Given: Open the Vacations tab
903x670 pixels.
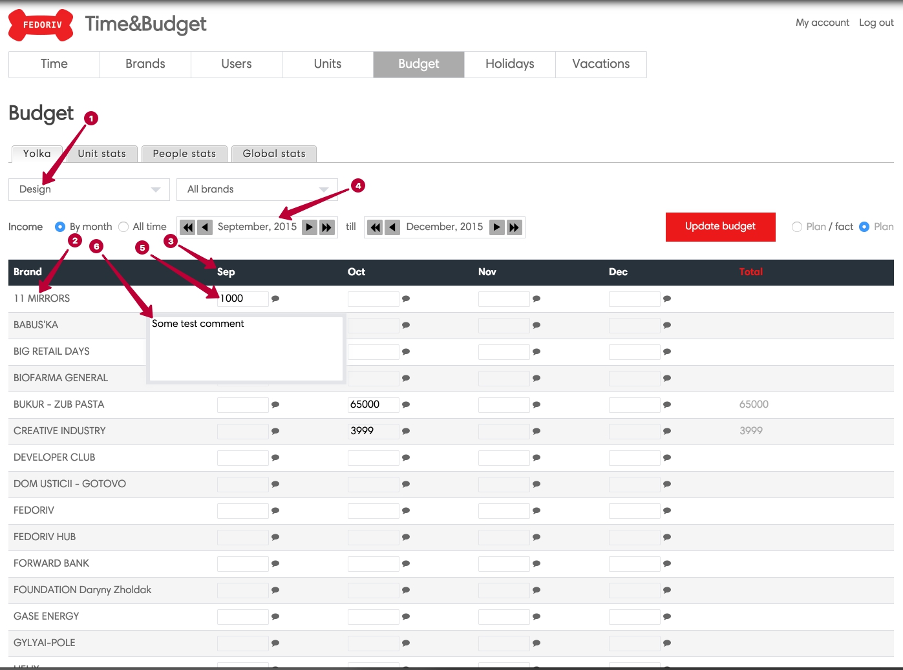Looking at the screenshot, I should (601, 64).
